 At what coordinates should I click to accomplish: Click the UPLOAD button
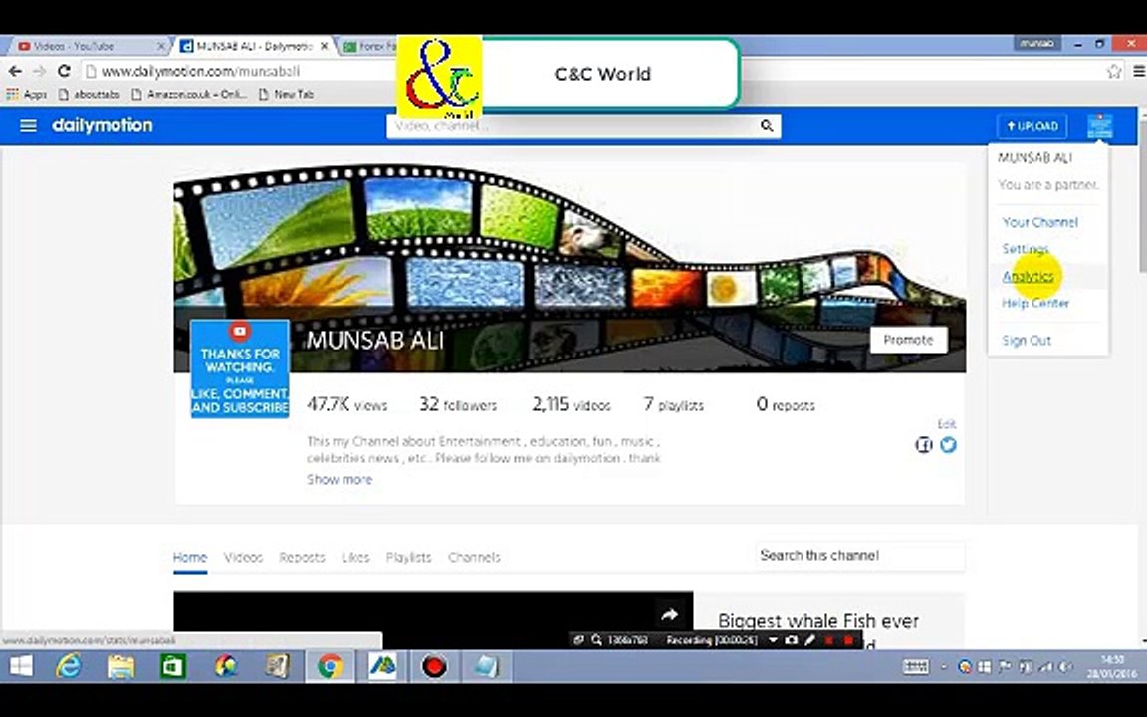pos(1032,126)
